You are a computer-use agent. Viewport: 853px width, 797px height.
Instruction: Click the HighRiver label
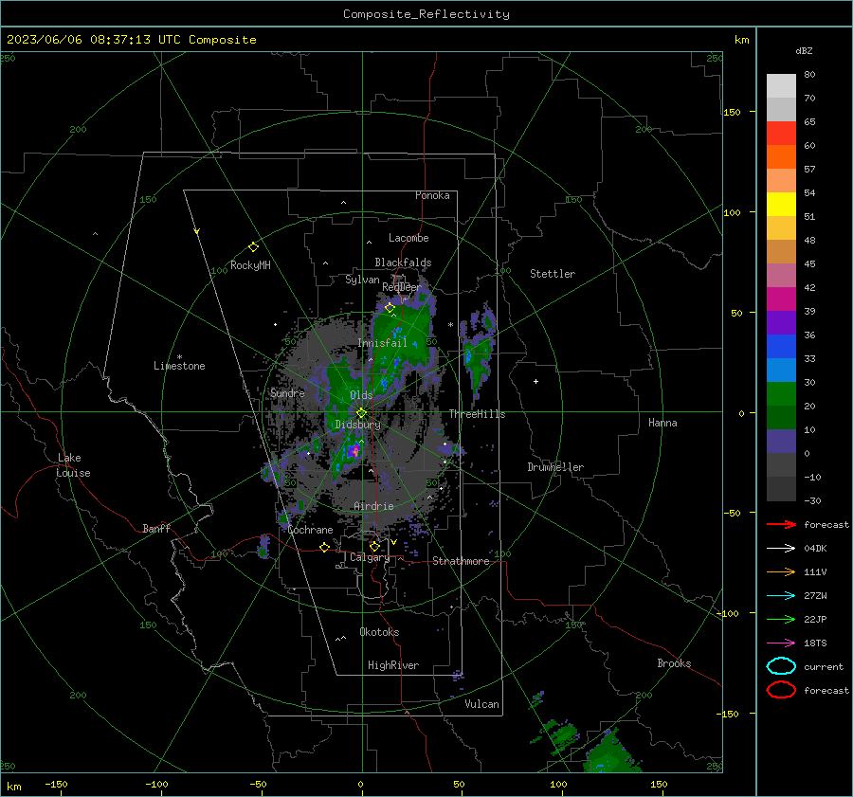pyautogui.click(x=392, y=665)
